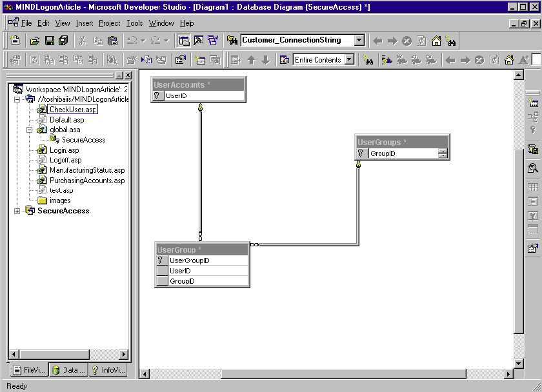Click the New document icon
Image resolution: width=542 pixels, height=392 pixels.
(15, 41)
